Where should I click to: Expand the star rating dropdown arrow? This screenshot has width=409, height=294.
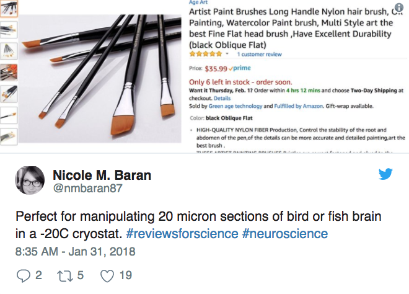coord(227,55)
